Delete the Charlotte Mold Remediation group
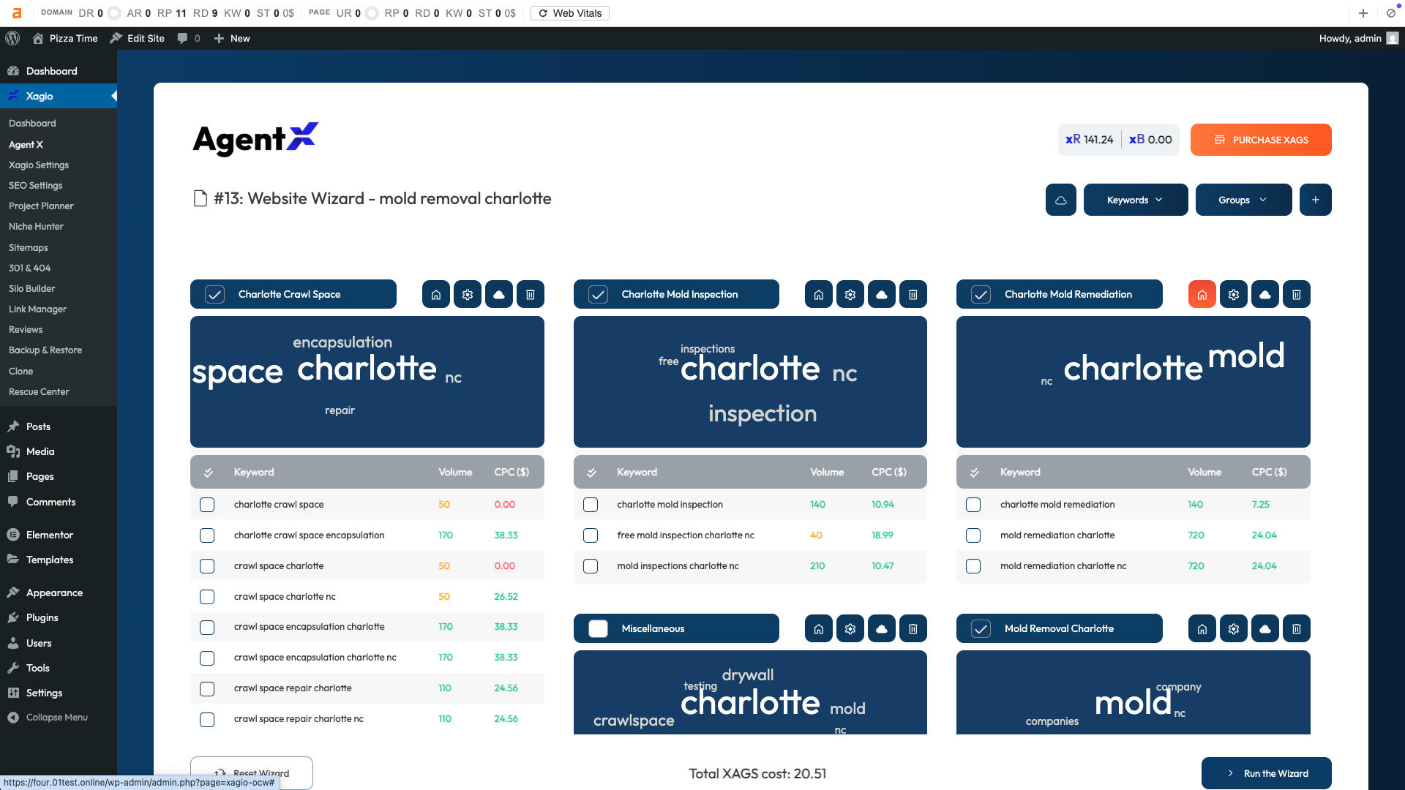 (x=1297, y=294)
